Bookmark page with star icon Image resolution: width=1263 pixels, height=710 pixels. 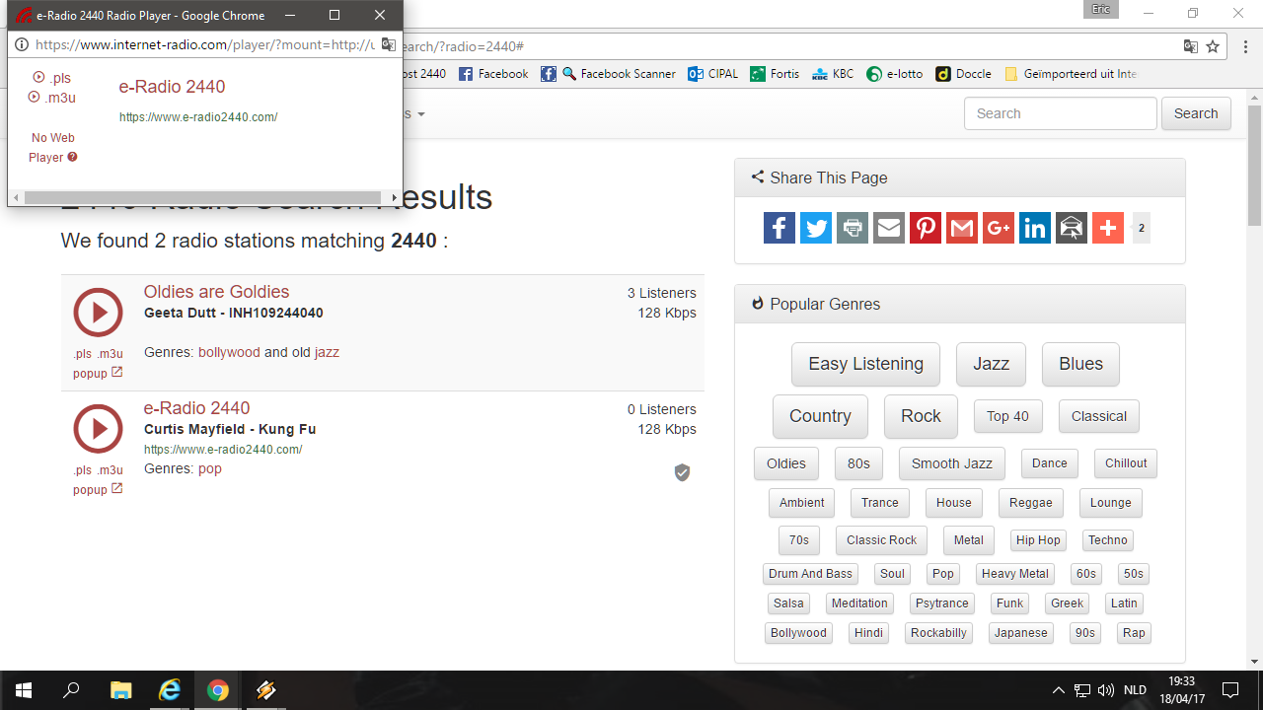[1213, 46]
